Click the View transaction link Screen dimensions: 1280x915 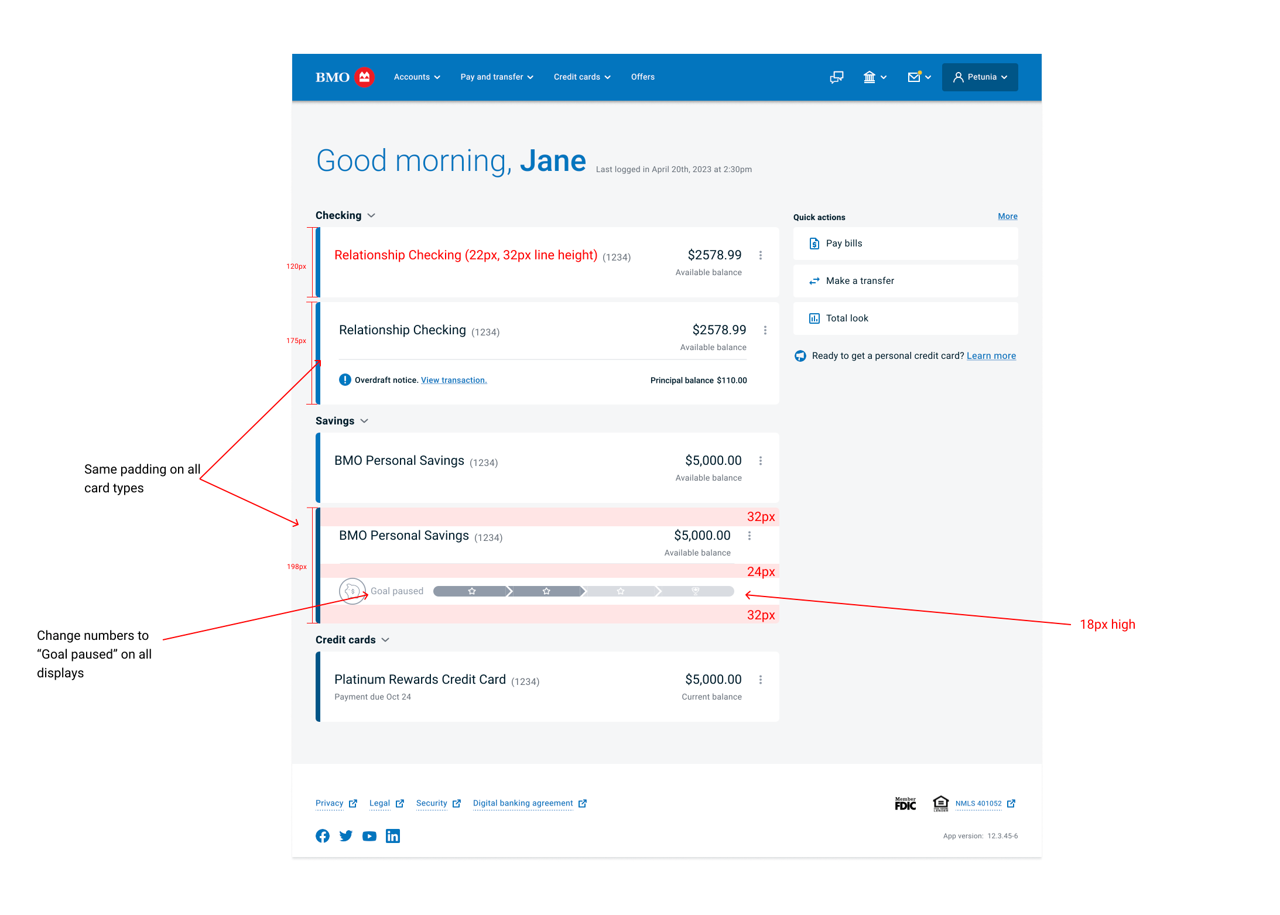(x=454, y=381)
